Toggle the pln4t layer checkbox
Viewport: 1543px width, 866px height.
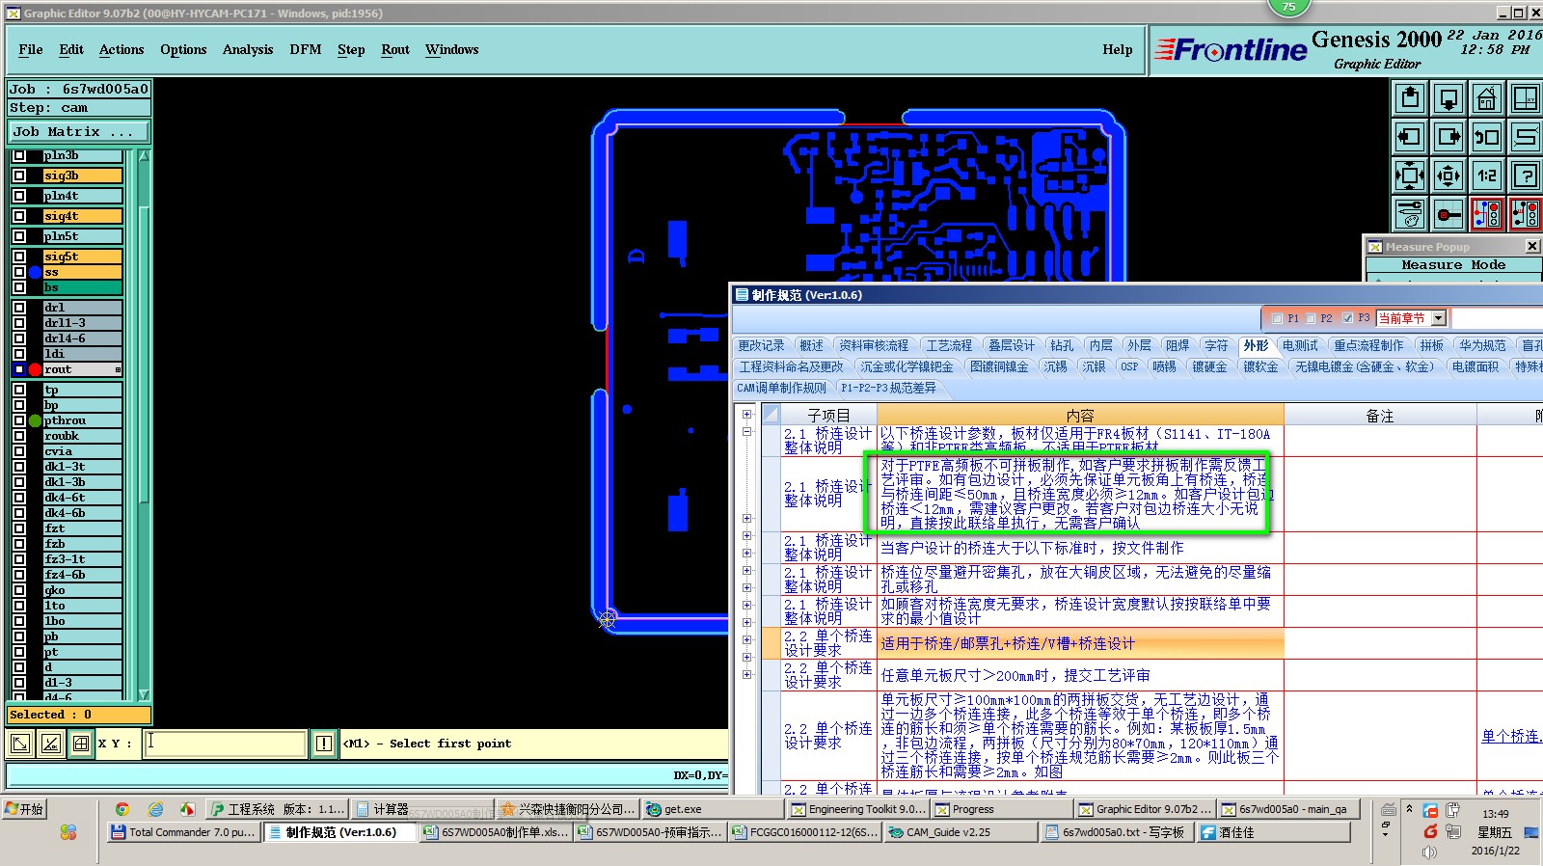19,196
